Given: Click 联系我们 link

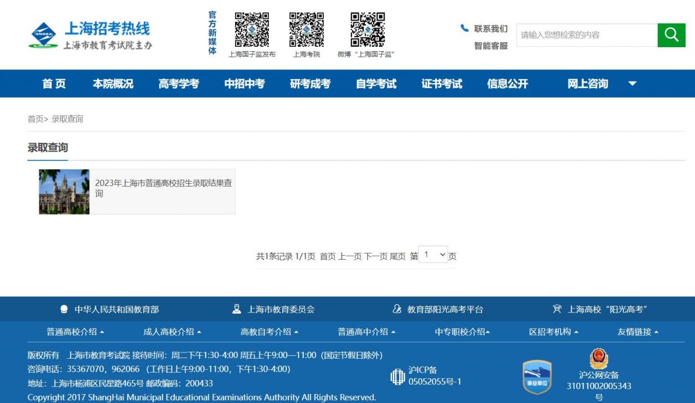Looking at the screenshot, I should coord(491,29).
